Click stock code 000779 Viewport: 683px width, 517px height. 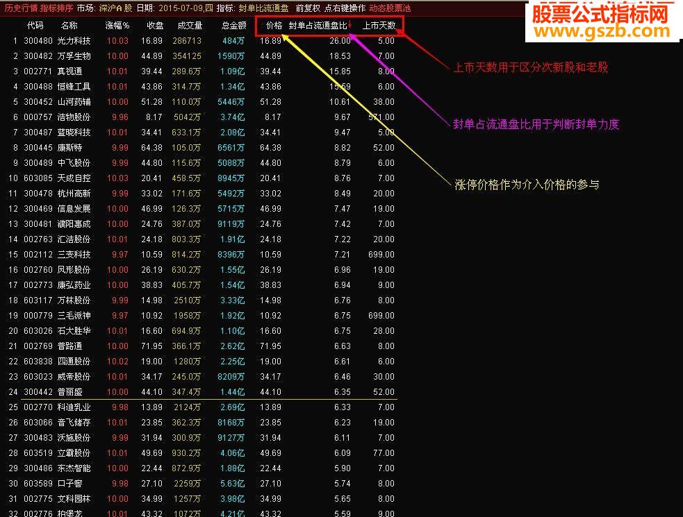tap(38, 316)
